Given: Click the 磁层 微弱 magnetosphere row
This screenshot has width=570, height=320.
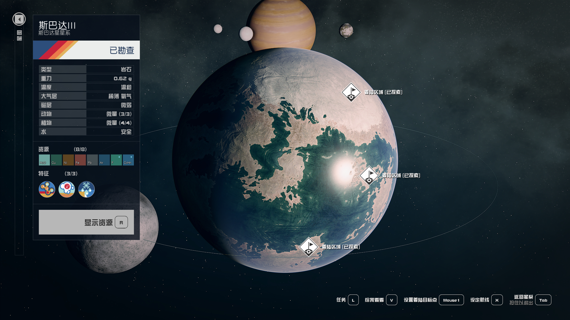Looking at the screenshot, I should pos(86,105).
